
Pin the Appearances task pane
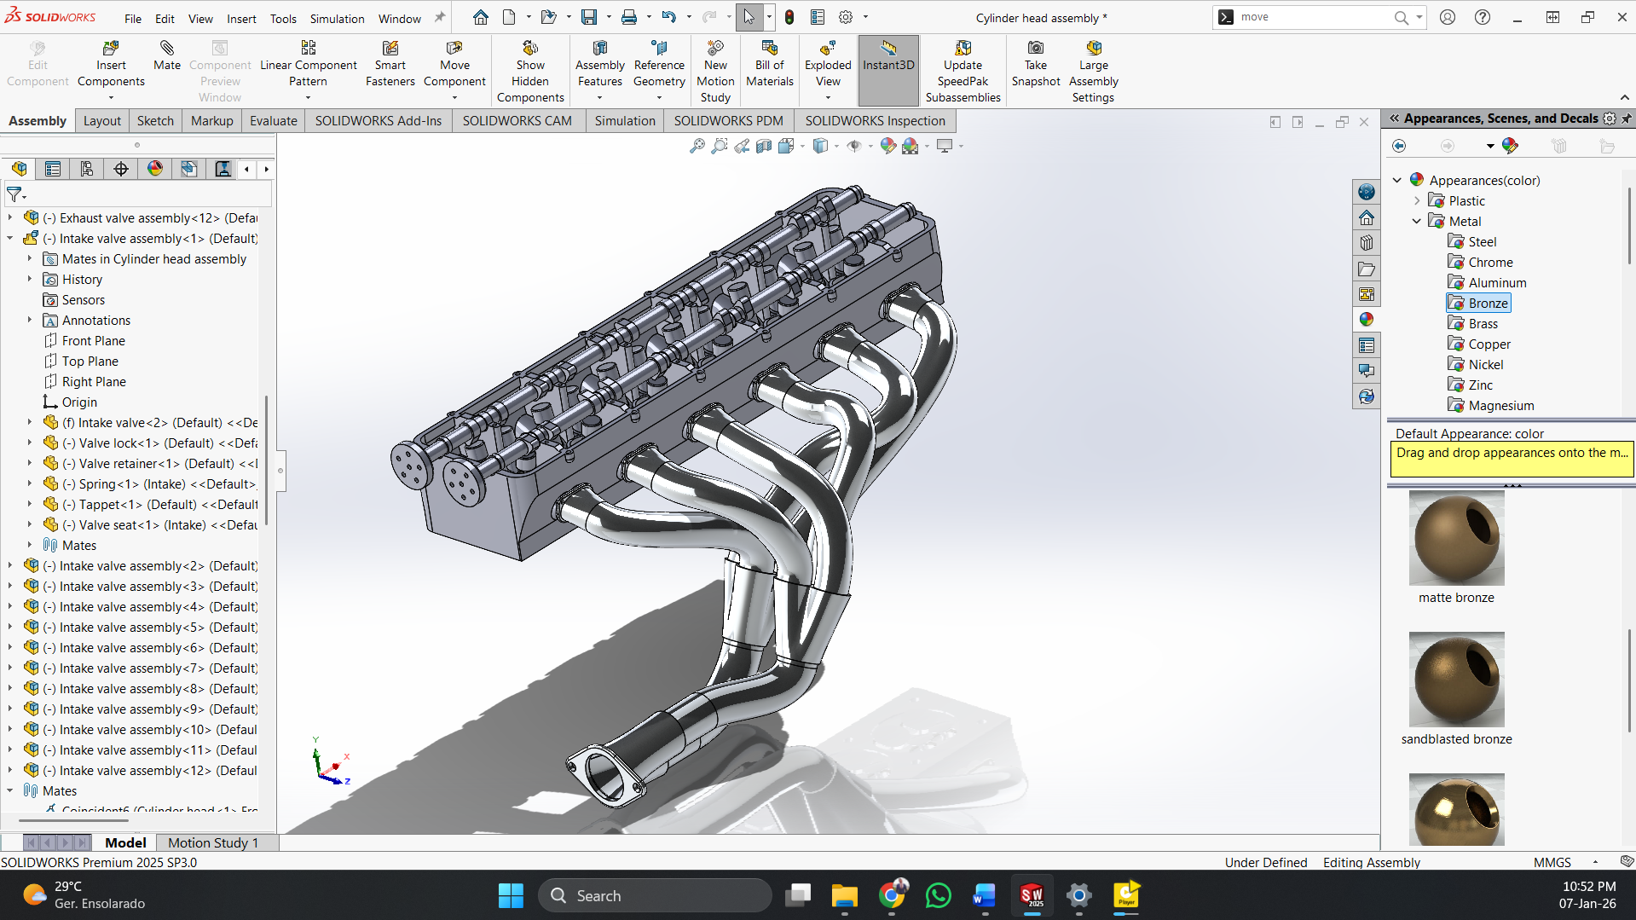point(1627,119)
